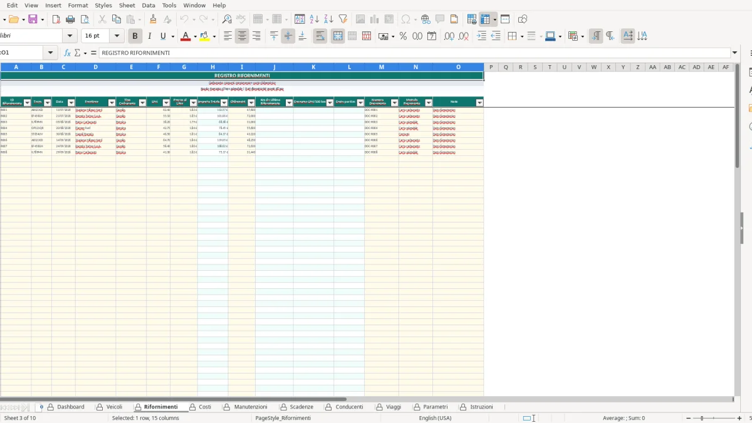Toggle Align Right
Viewport: 752px width, 423px height.
coord(256,36)
